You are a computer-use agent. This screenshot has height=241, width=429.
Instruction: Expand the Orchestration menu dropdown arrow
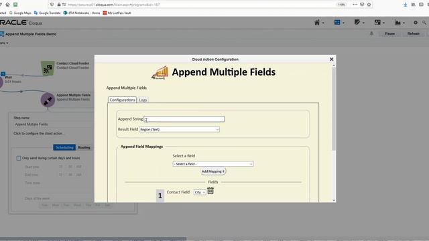pos(343,23)
